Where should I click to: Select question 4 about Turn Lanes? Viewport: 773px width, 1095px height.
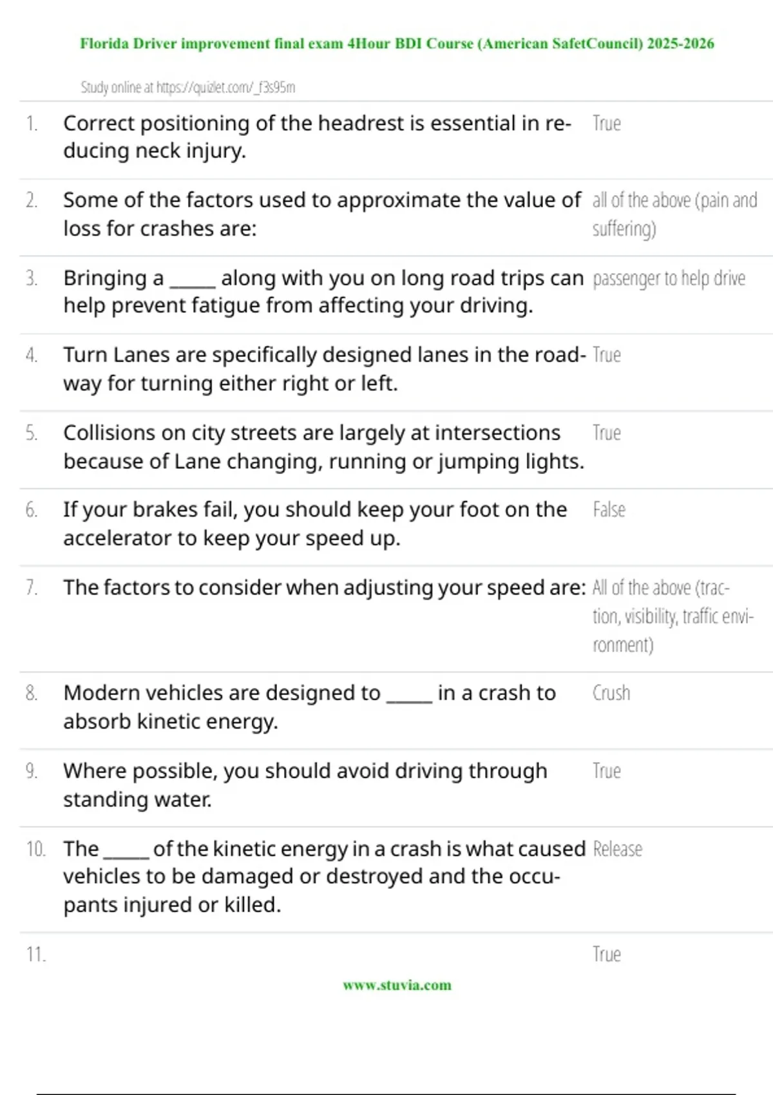324,369
